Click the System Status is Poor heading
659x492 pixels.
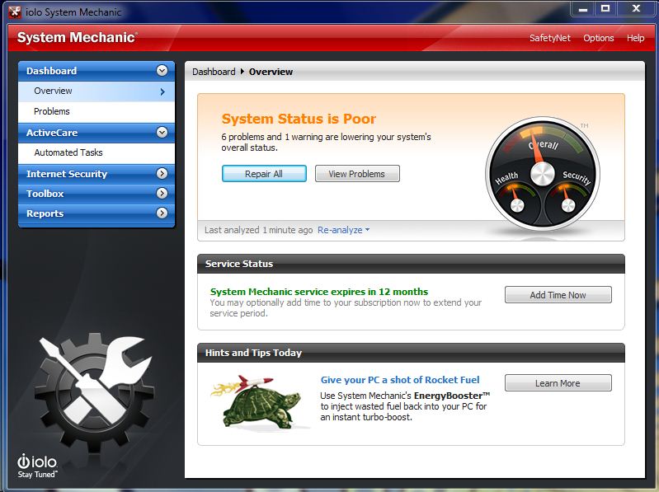299,119
